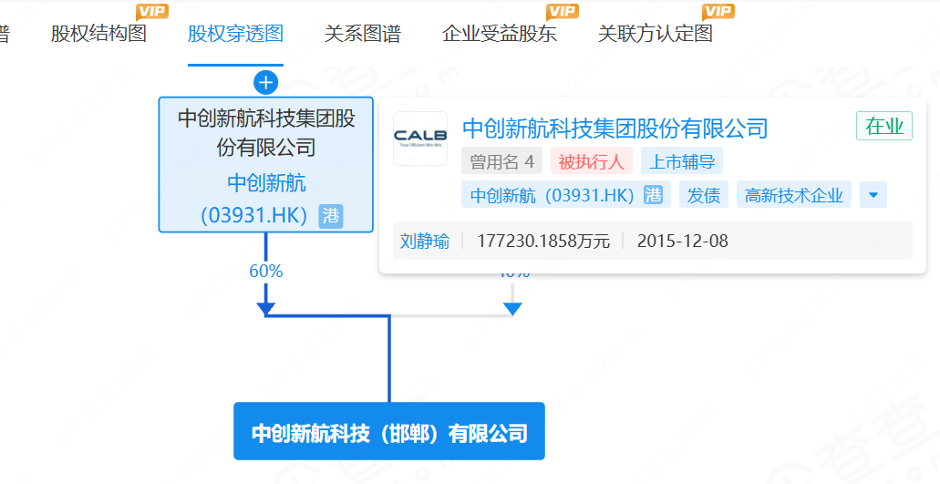Click the (03931.HK) stock code in the node
Screen dimensions: 940x484
[254, 216]
